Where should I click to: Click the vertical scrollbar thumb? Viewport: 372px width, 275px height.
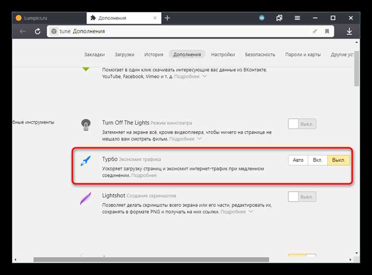coord(357,69)
